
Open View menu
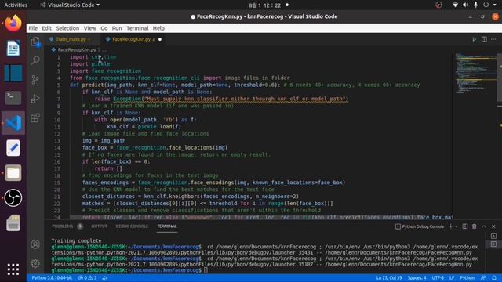point(90,28)
